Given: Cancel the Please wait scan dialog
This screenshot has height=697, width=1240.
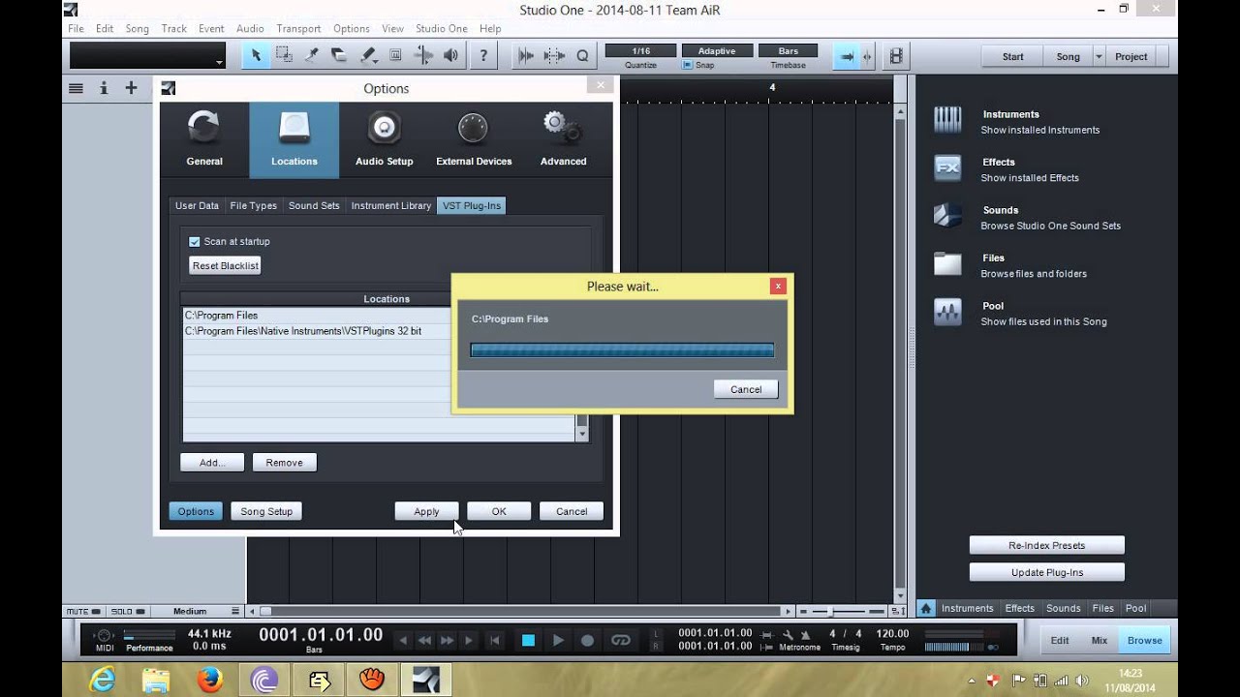Looking at the screenshot, I should point(746,389).
